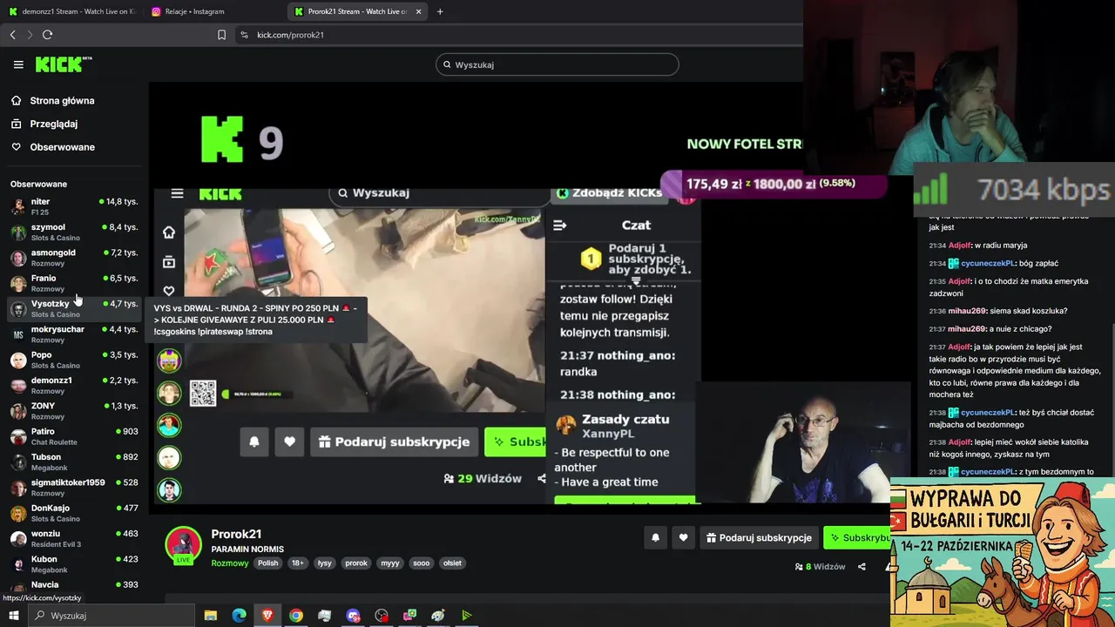Toggle the heart button in the embedded XannyPL stream
The height and width of the screenshot is (627, 1115).
(x=289, y=442)
